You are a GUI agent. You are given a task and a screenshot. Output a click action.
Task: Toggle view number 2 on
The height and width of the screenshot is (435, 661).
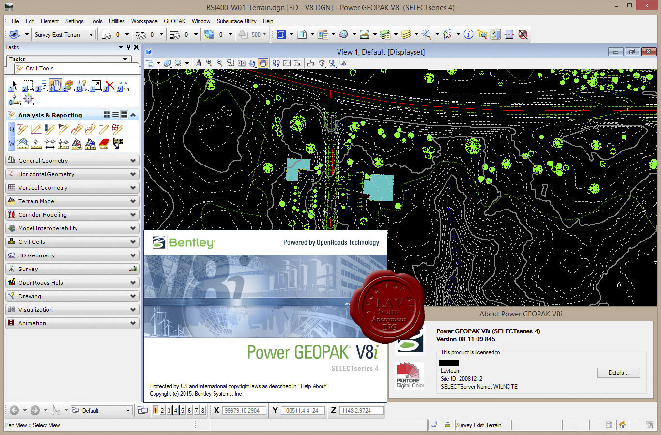[162, 410]
